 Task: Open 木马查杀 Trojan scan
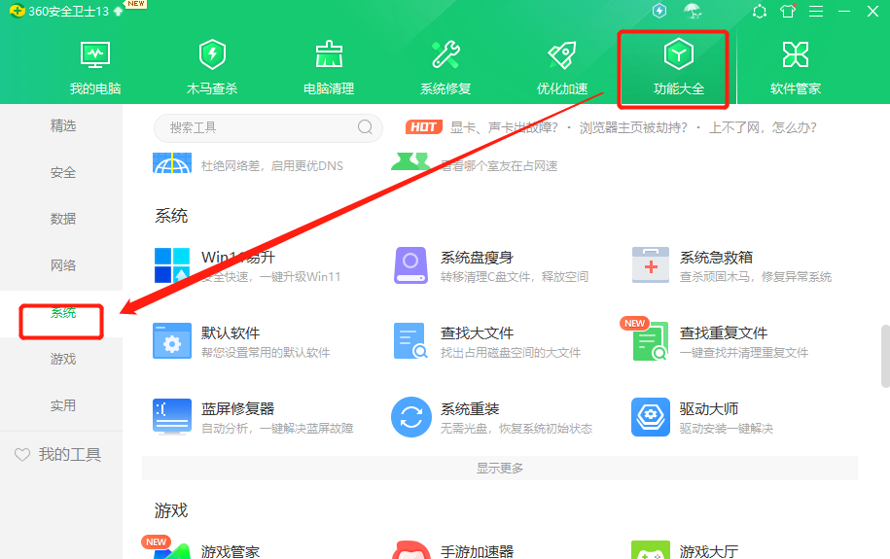212,67
